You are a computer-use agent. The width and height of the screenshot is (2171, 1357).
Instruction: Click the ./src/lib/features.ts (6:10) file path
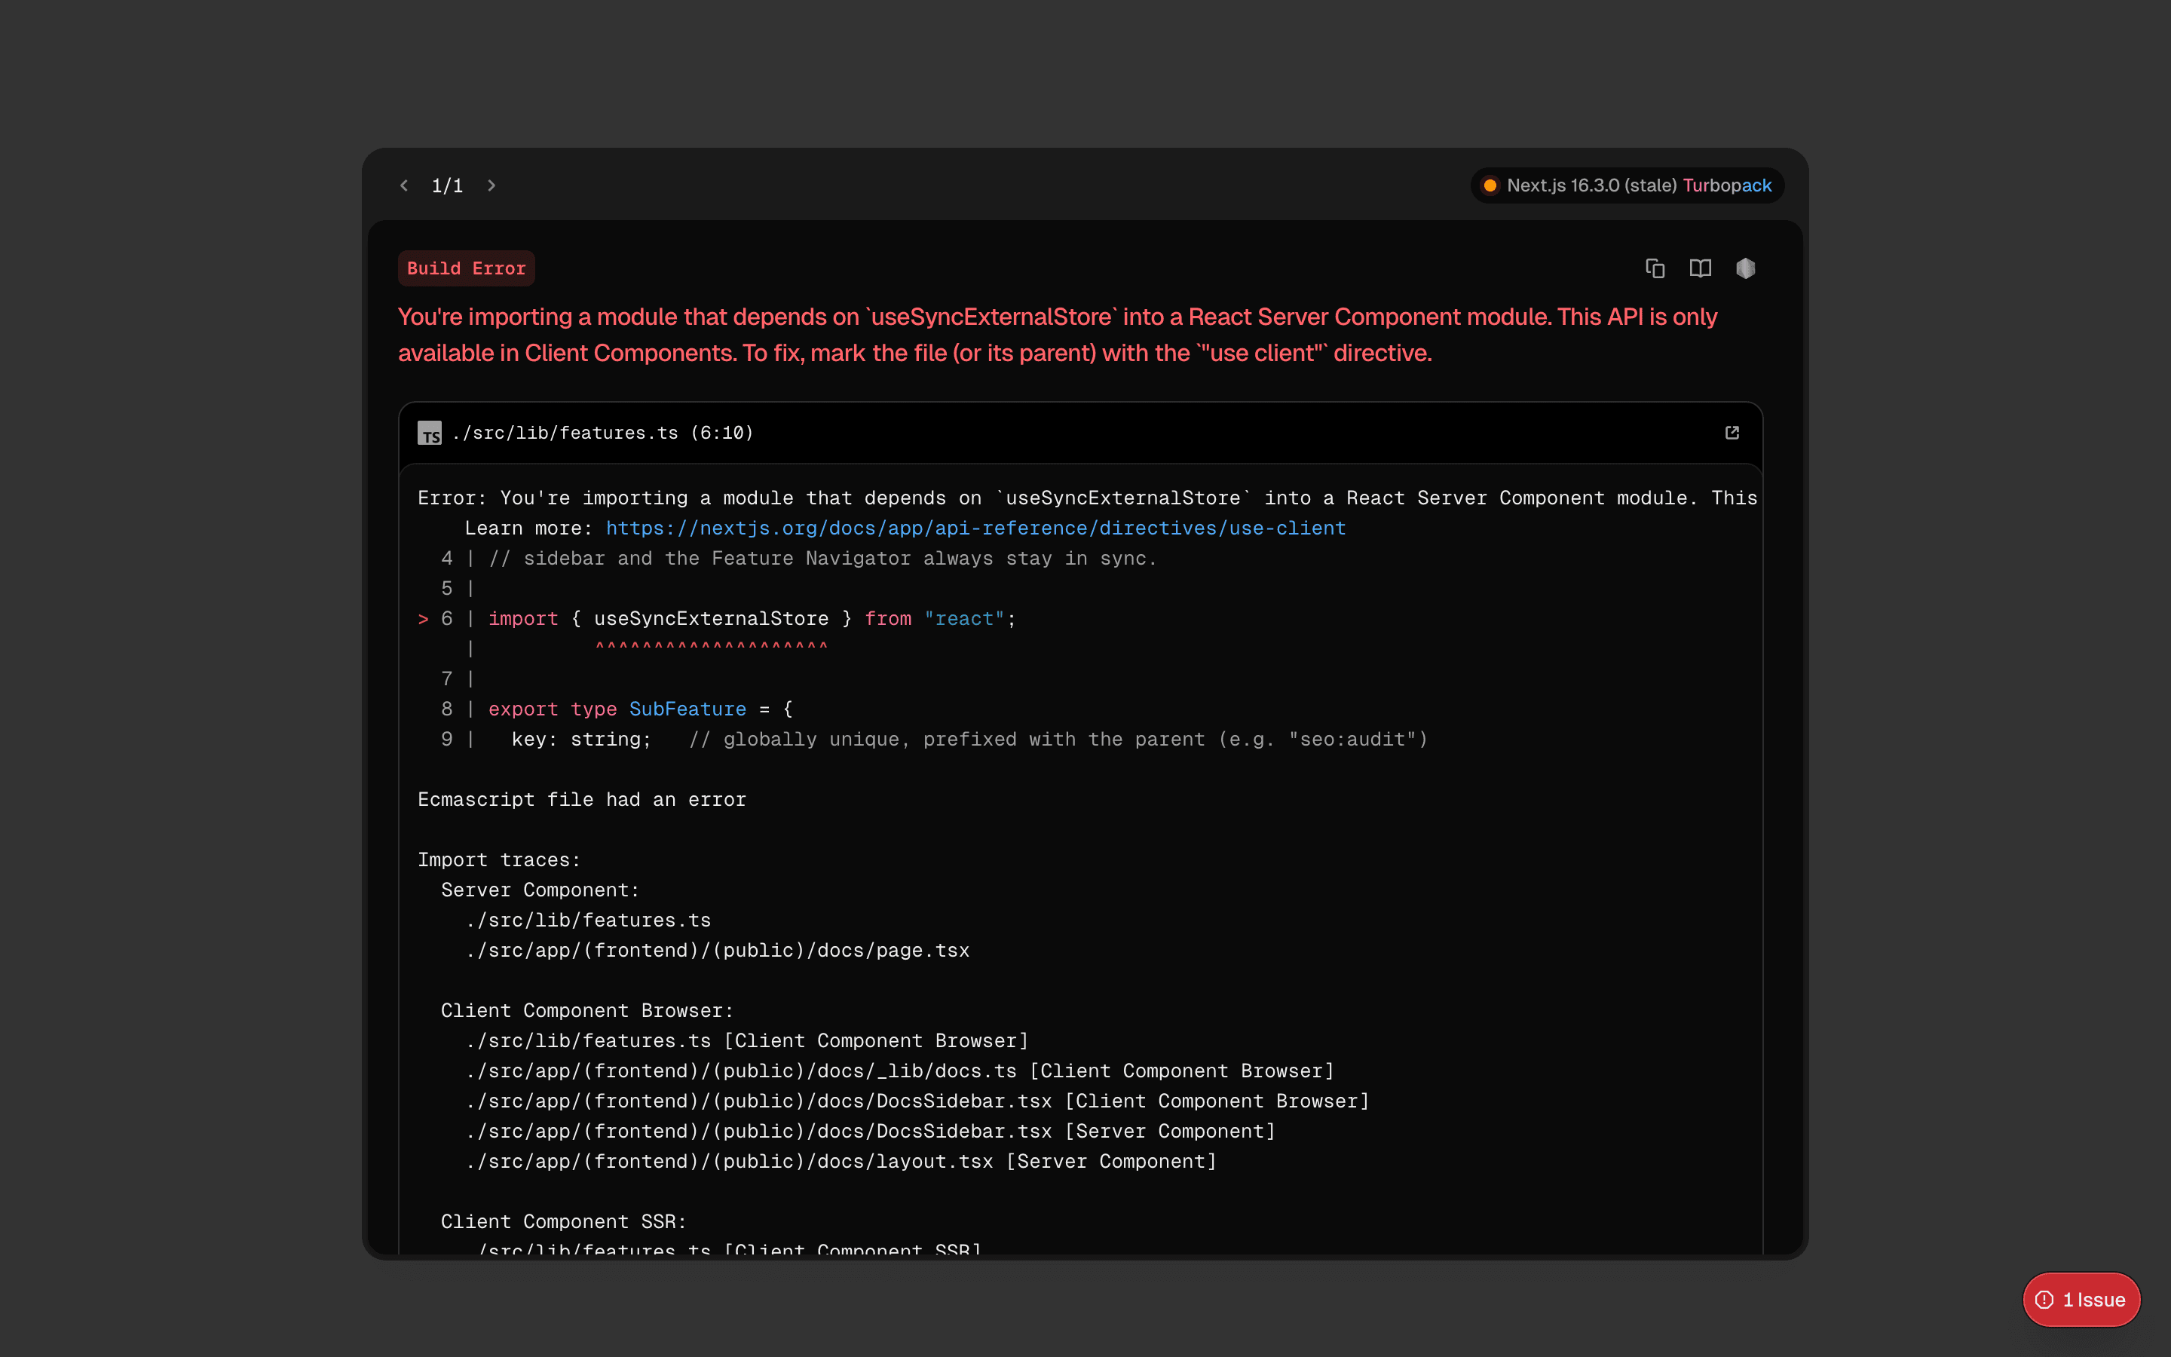pyautogui.click(x=603, y=433)
